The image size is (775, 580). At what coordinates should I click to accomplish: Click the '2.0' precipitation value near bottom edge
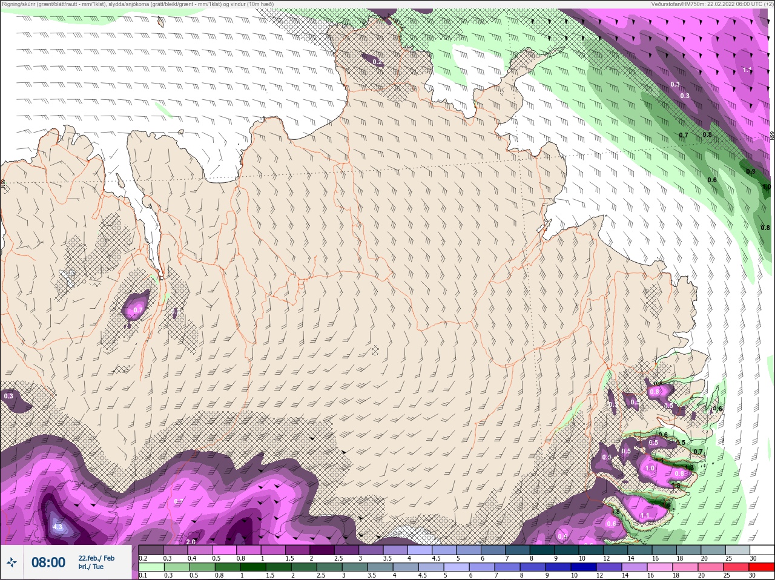click(x=191, y=542)
